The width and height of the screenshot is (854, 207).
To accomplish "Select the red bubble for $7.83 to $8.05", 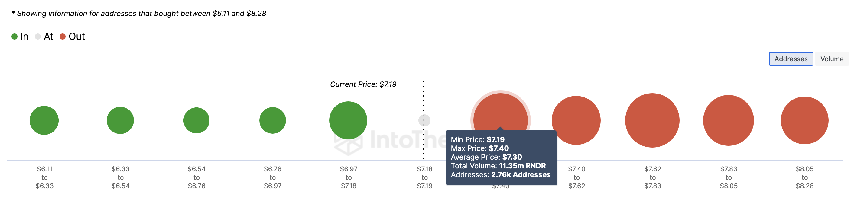I will point(728,120).
